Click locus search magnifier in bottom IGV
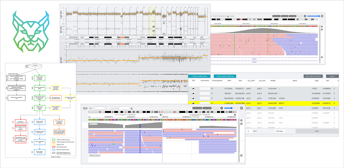 click(x=132, y=108)
